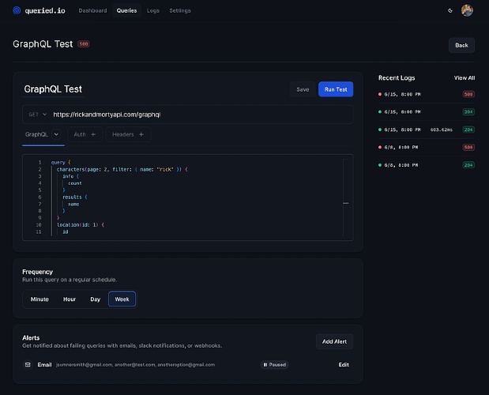This screenshot has width=489, height=395.
Task: Click the Frequency section heading
Action: (37, 272)
